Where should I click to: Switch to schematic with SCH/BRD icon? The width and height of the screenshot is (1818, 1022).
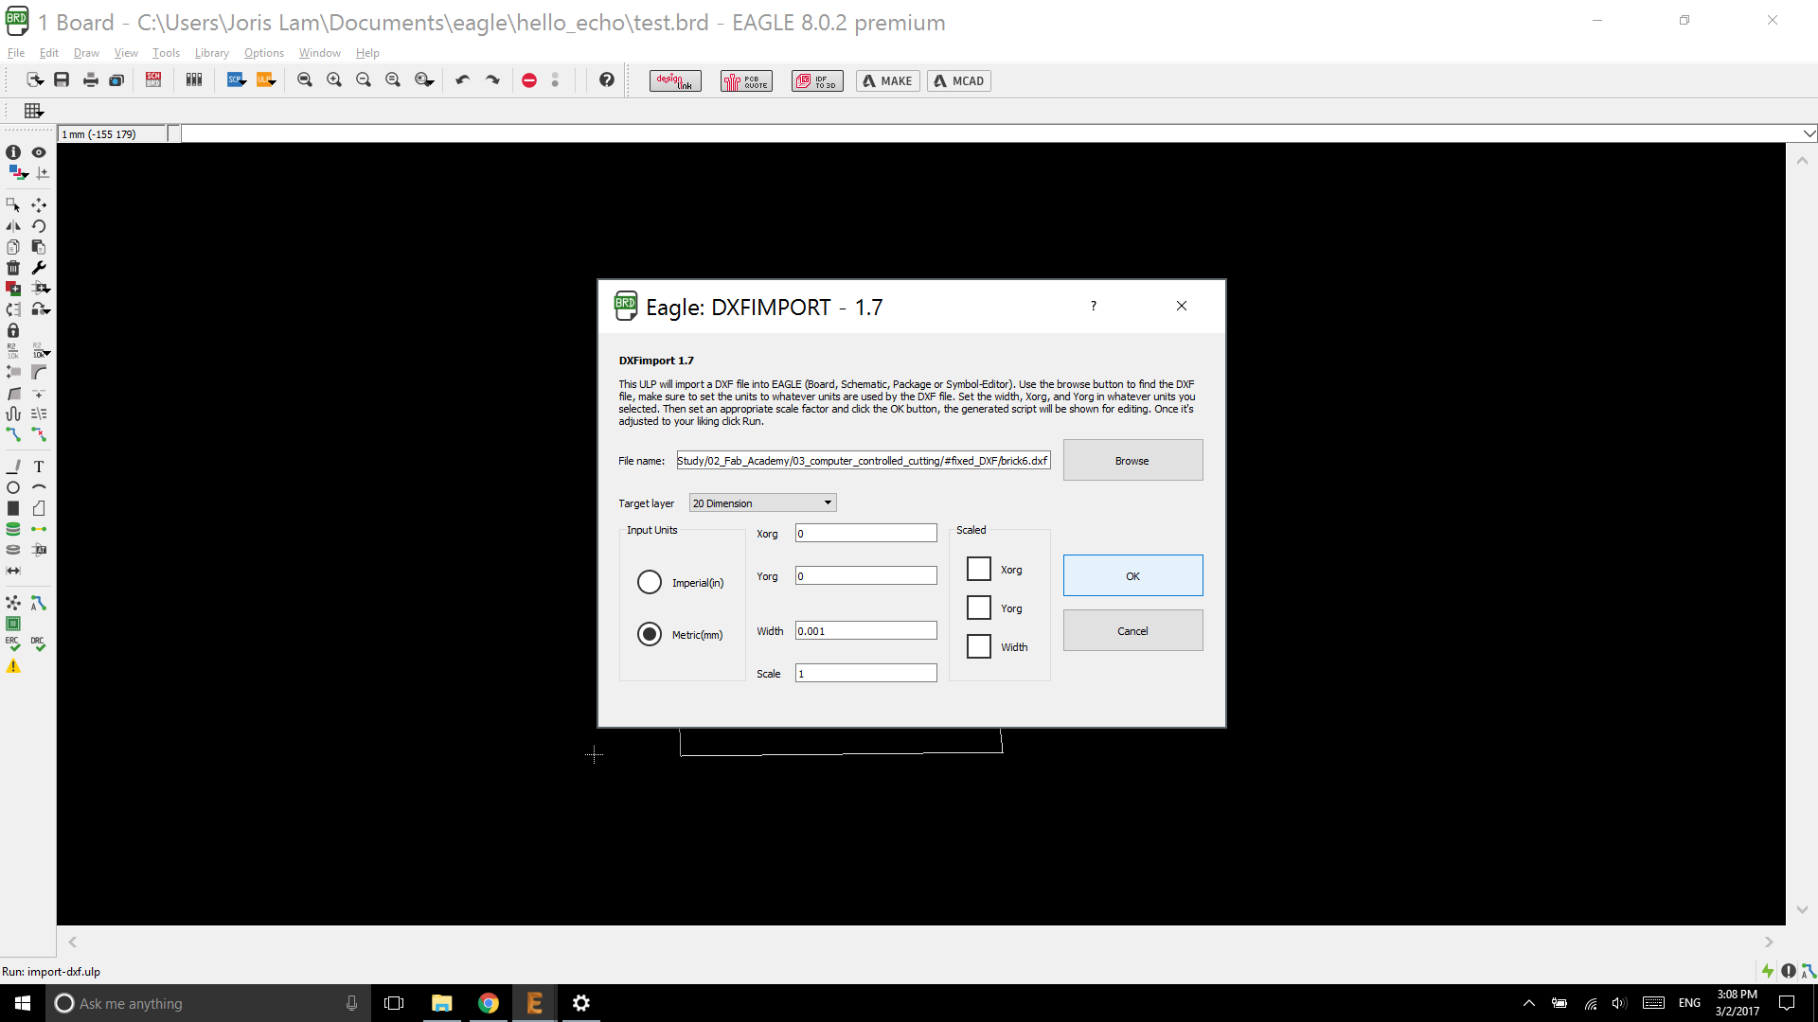coord(153,80)
